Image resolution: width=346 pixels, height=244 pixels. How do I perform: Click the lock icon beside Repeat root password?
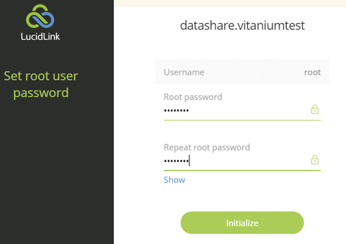click(314, 160)
